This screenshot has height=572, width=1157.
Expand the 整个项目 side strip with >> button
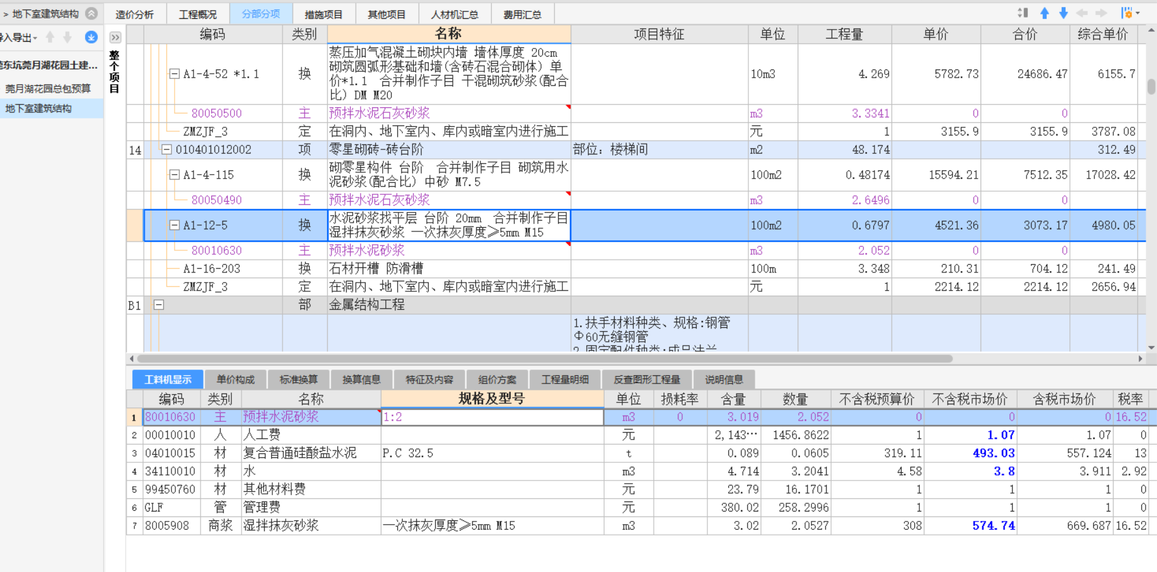tap(115, 37)
